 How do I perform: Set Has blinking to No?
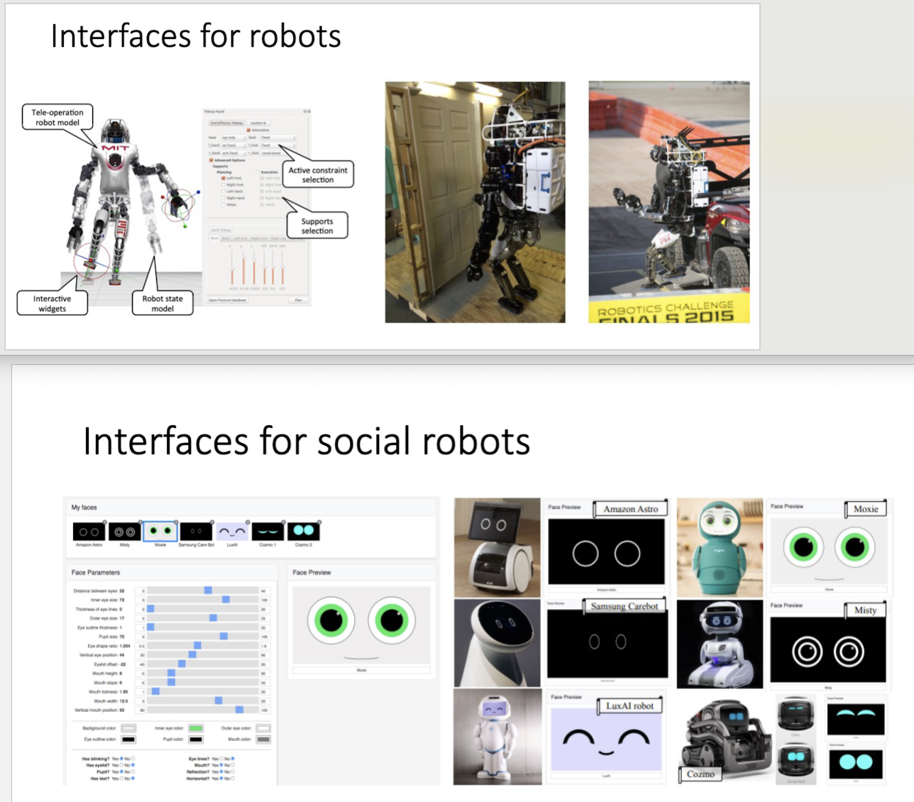coord(133,759)
